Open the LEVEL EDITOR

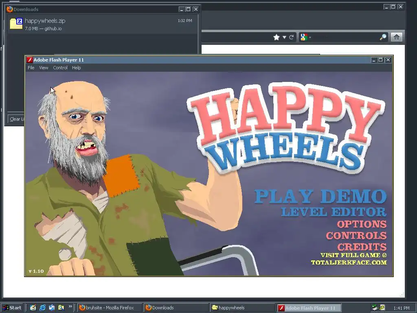click(x=334, y=212)
